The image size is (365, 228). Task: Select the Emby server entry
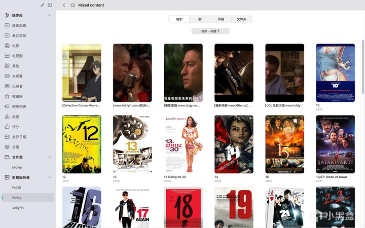(28, 198)
